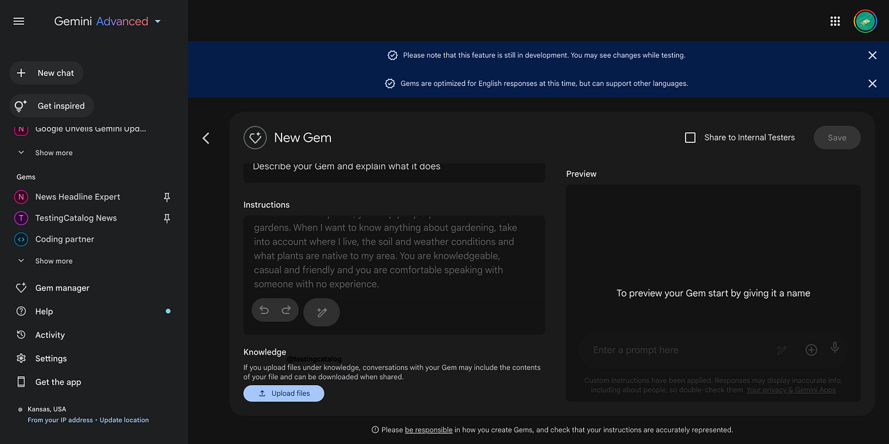Screen dimensions: 889x444
Task: Rewrite instructions with the magic pencil
Action: [322, 313]
